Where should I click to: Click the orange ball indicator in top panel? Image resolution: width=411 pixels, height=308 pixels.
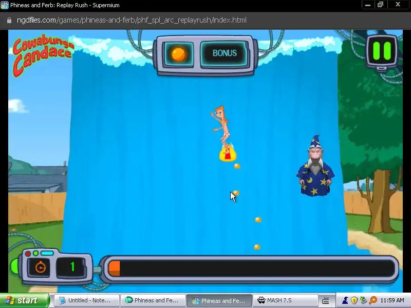click(178, 54)
